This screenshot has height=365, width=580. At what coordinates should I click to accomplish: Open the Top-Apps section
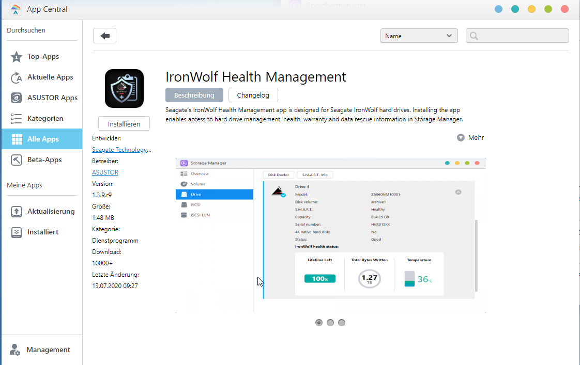click(42, 56)
